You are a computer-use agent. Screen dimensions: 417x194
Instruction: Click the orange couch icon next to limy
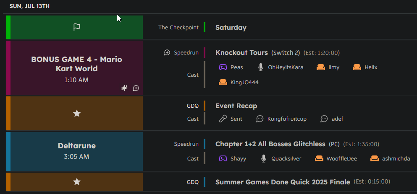point(321,67)
